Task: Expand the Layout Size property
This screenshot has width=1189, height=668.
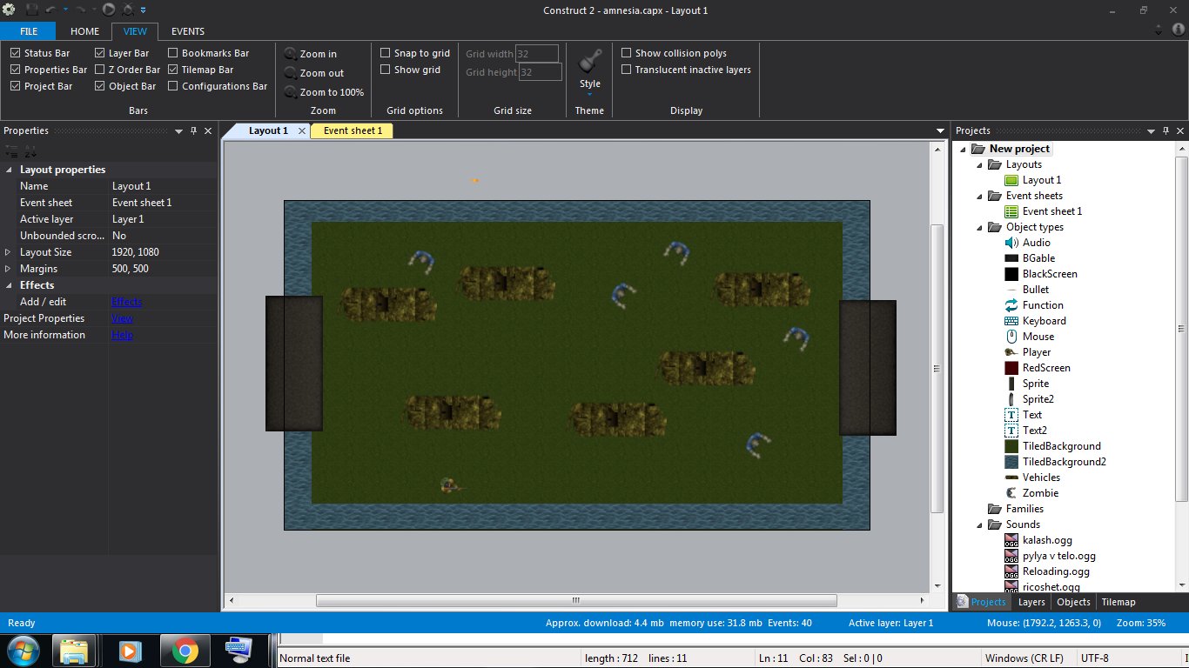Action: 9,252
